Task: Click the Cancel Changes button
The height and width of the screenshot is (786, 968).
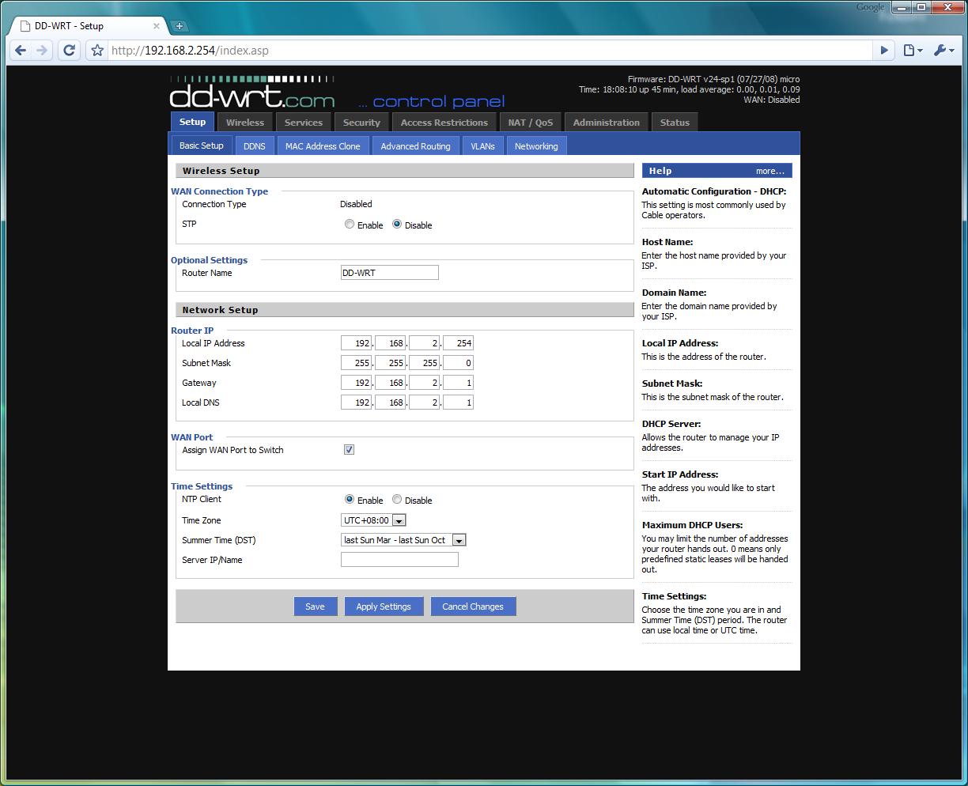Action: [x=473, y=607]
